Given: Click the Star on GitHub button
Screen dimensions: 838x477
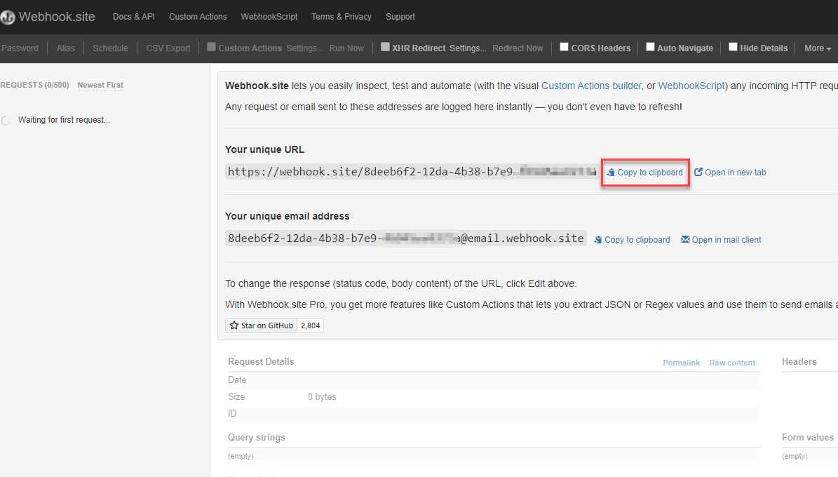Looking at the screenshot, I should point(261,325).
